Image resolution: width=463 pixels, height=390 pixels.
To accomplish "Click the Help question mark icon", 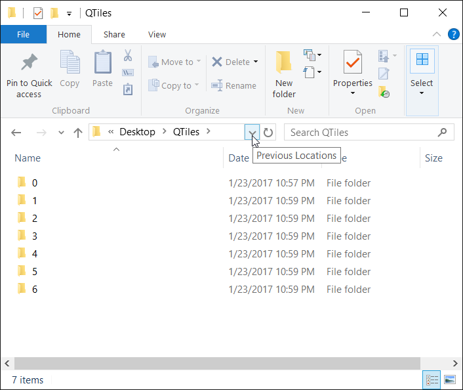I will (x=453, y=35).
